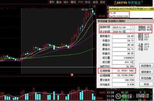Select the 区间振幅 value 23.73(96.03%)

coord(123,75)
